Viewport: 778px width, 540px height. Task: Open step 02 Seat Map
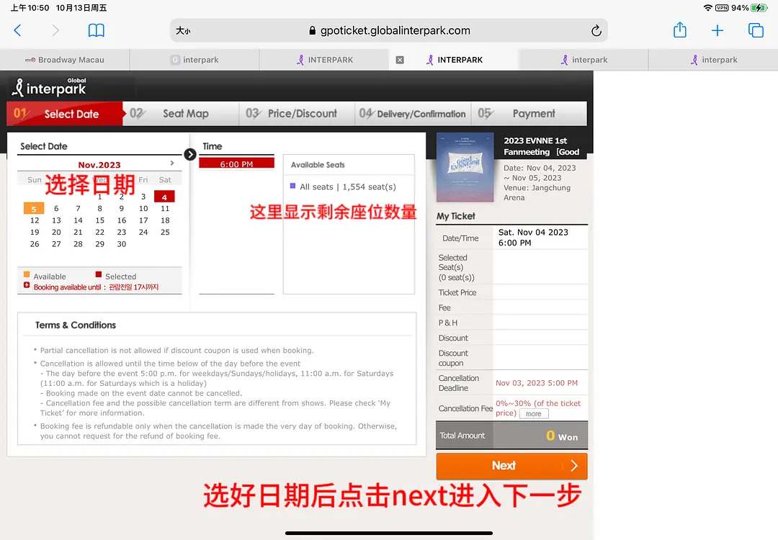pos(181,114)
